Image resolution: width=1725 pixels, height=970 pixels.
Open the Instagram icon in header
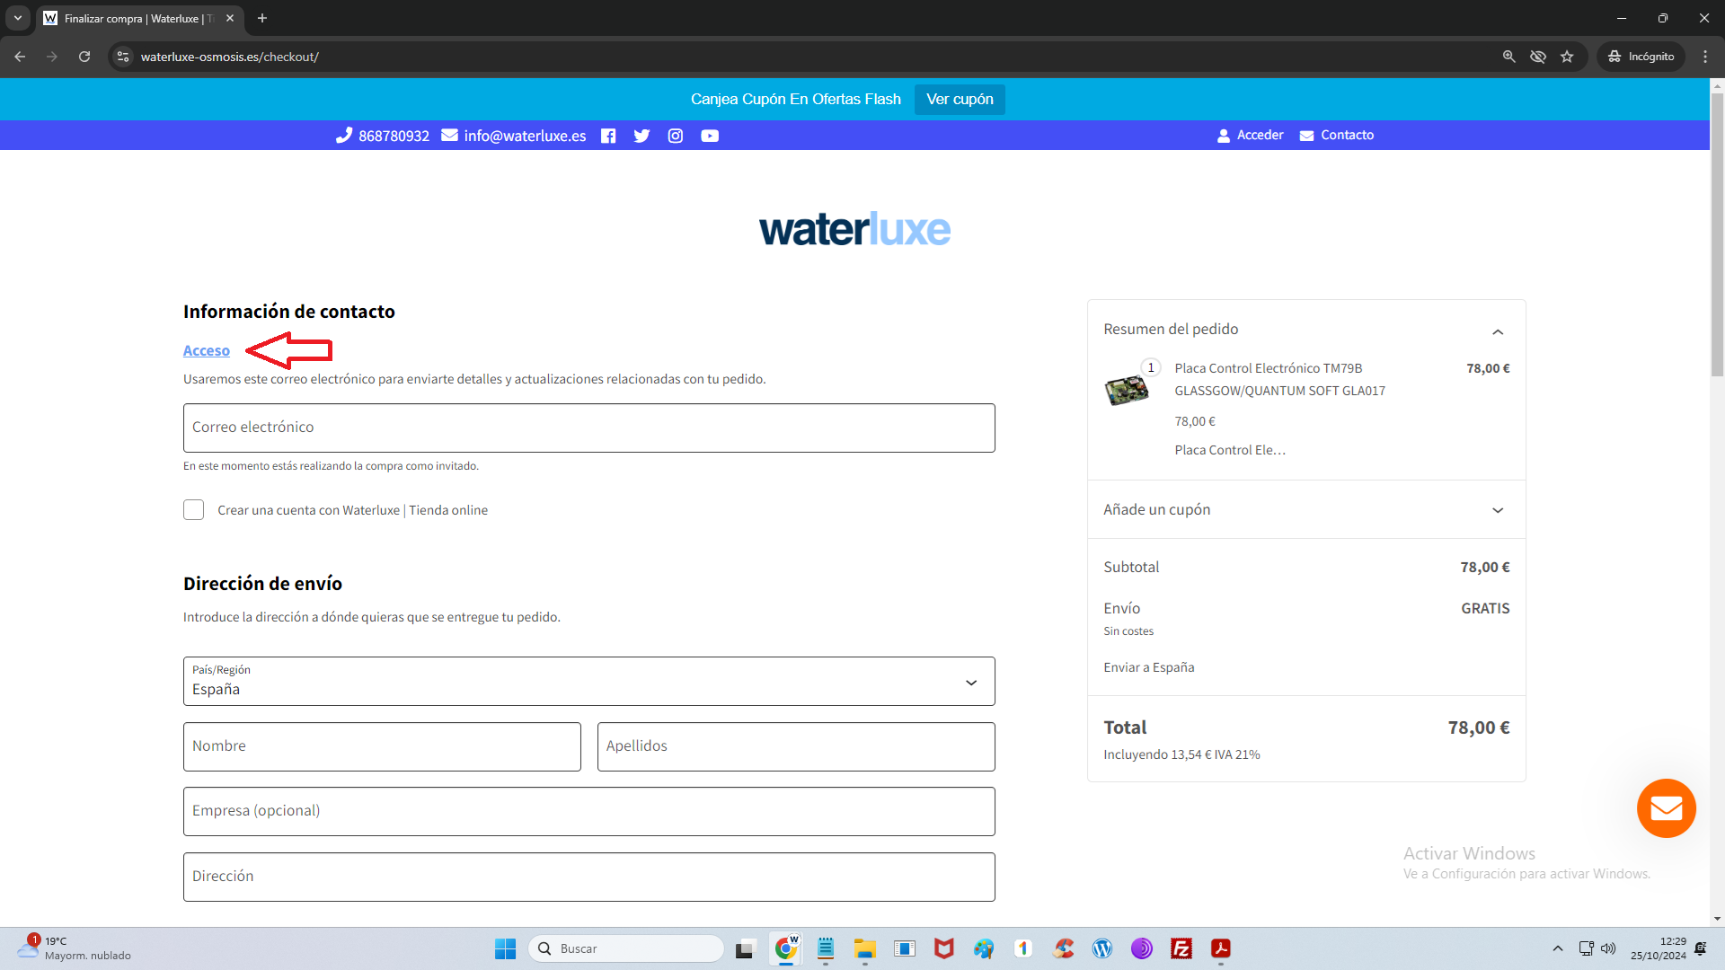[676, 136]
